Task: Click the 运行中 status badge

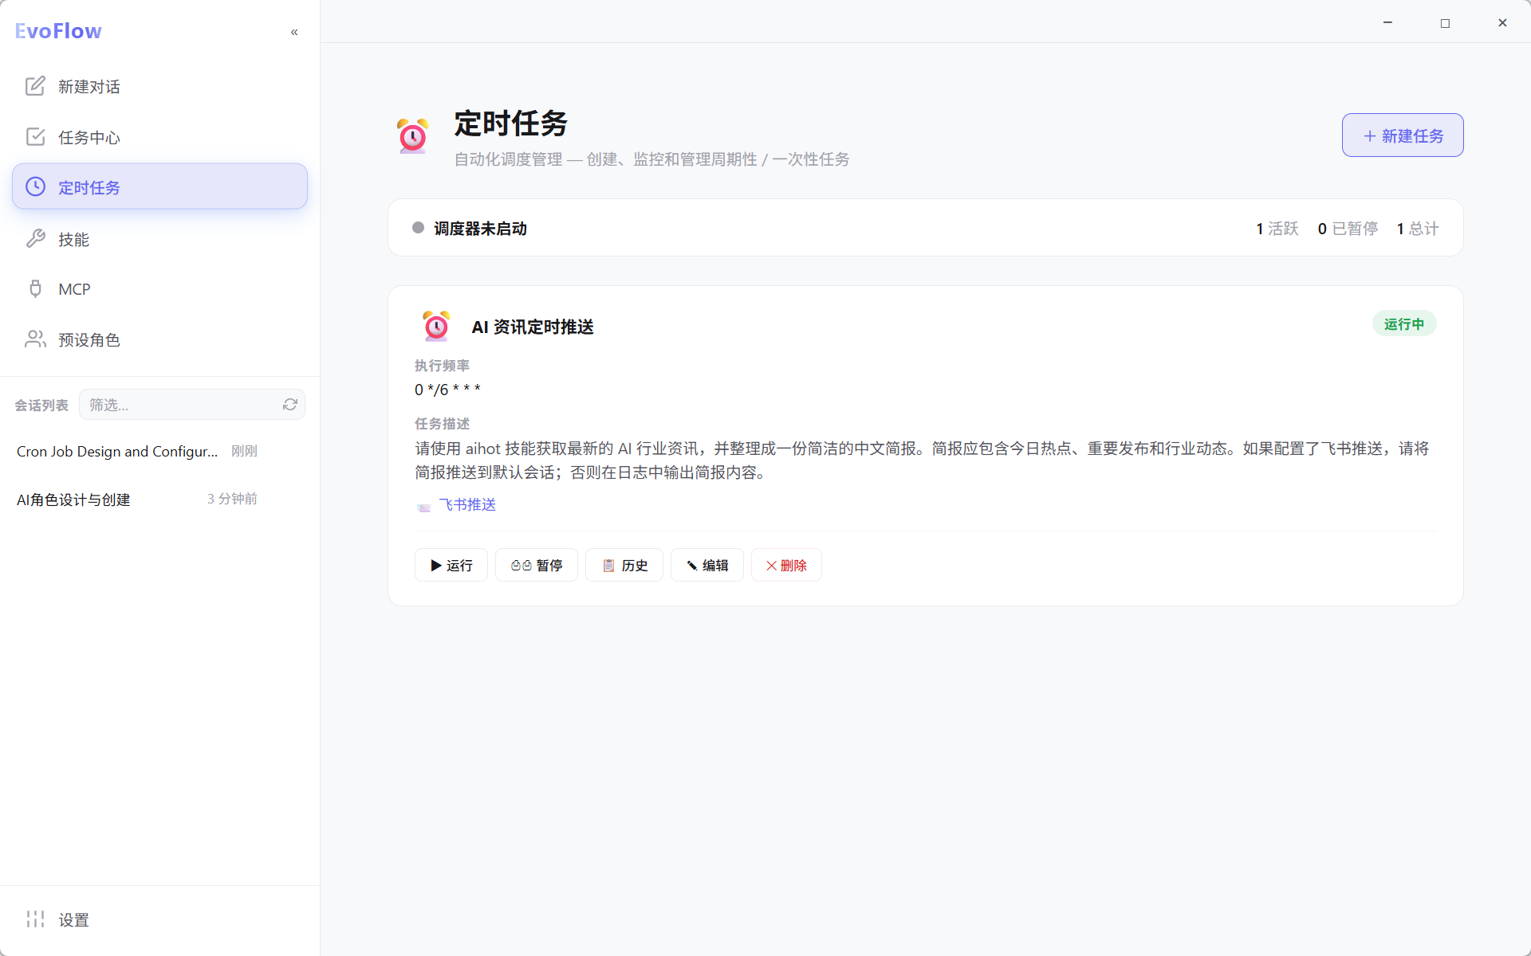Action: click(x=1404, y=323)
